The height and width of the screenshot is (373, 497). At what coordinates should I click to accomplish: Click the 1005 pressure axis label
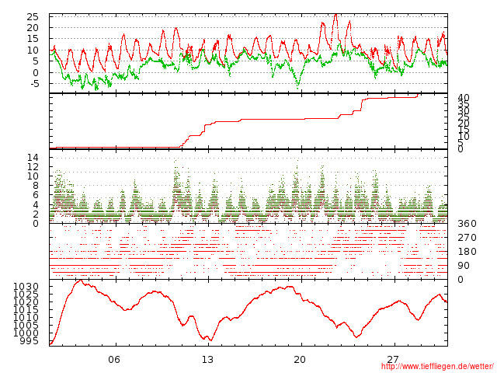click(26, 325)
